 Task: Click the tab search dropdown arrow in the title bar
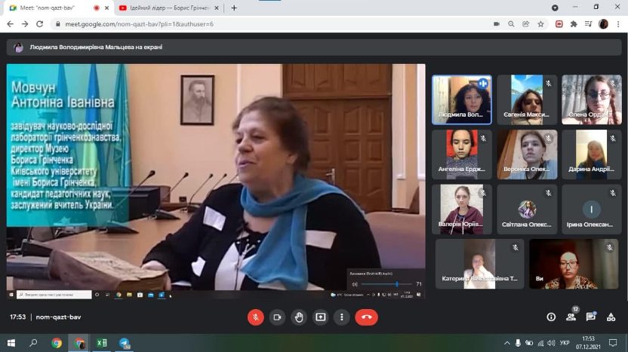[x=555, y=8]
